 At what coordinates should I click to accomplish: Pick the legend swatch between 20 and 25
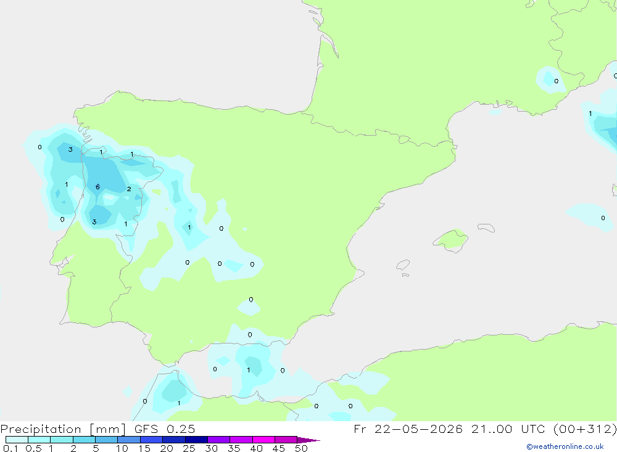pyautogui.click(x=173, y=440)
